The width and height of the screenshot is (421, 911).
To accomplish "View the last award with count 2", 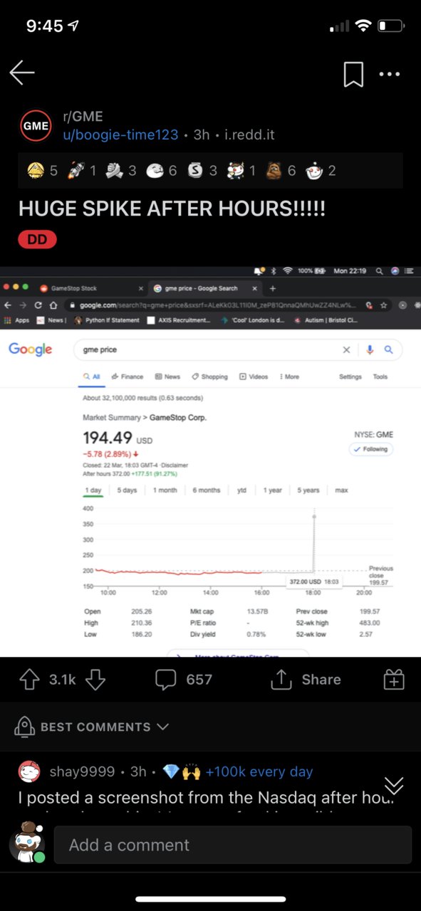I will pos(314,170).
